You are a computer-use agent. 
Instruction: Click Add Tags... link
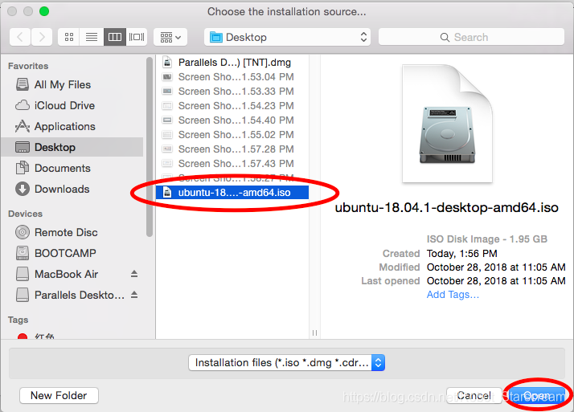(x=453, y=295)
